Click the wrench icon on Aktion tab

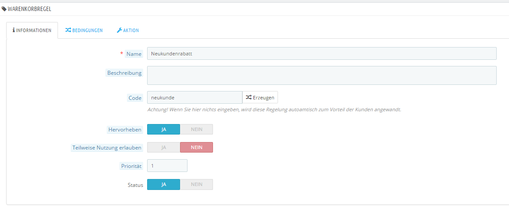pos(119,30)
